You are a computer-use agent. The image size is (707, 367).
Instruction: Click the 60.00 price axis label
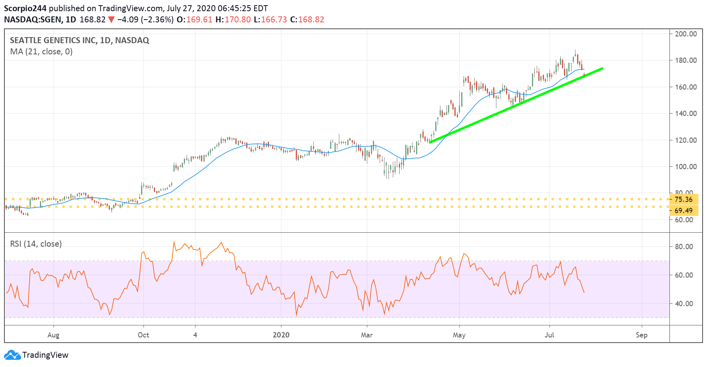(x=684, y=220)
